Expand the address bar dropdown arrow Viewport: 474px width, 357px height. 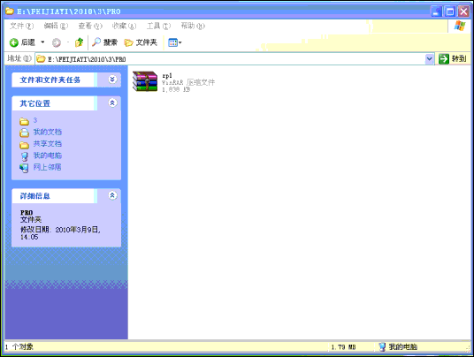tap(429, 59)
